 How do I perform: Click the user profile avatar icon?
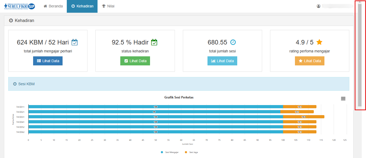coord(319,6)
